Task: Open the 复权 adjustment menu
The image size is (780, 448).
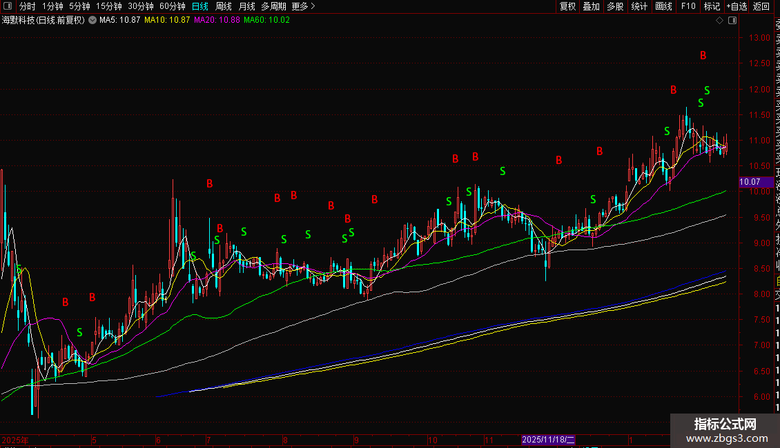Action: (x=567, y=6)
